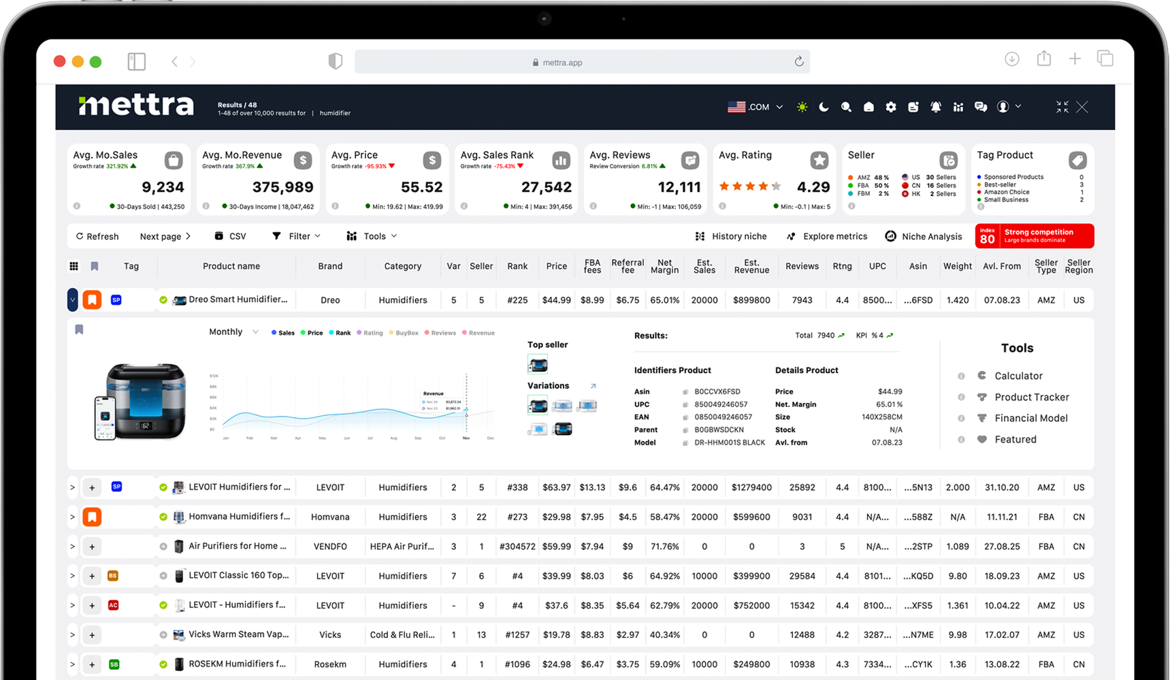
Task: Open the chat messages icon
Action: pos(981,107)
